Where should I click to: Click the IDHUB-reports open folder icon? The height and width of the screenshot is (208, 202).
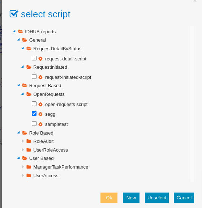coord(21,31)
